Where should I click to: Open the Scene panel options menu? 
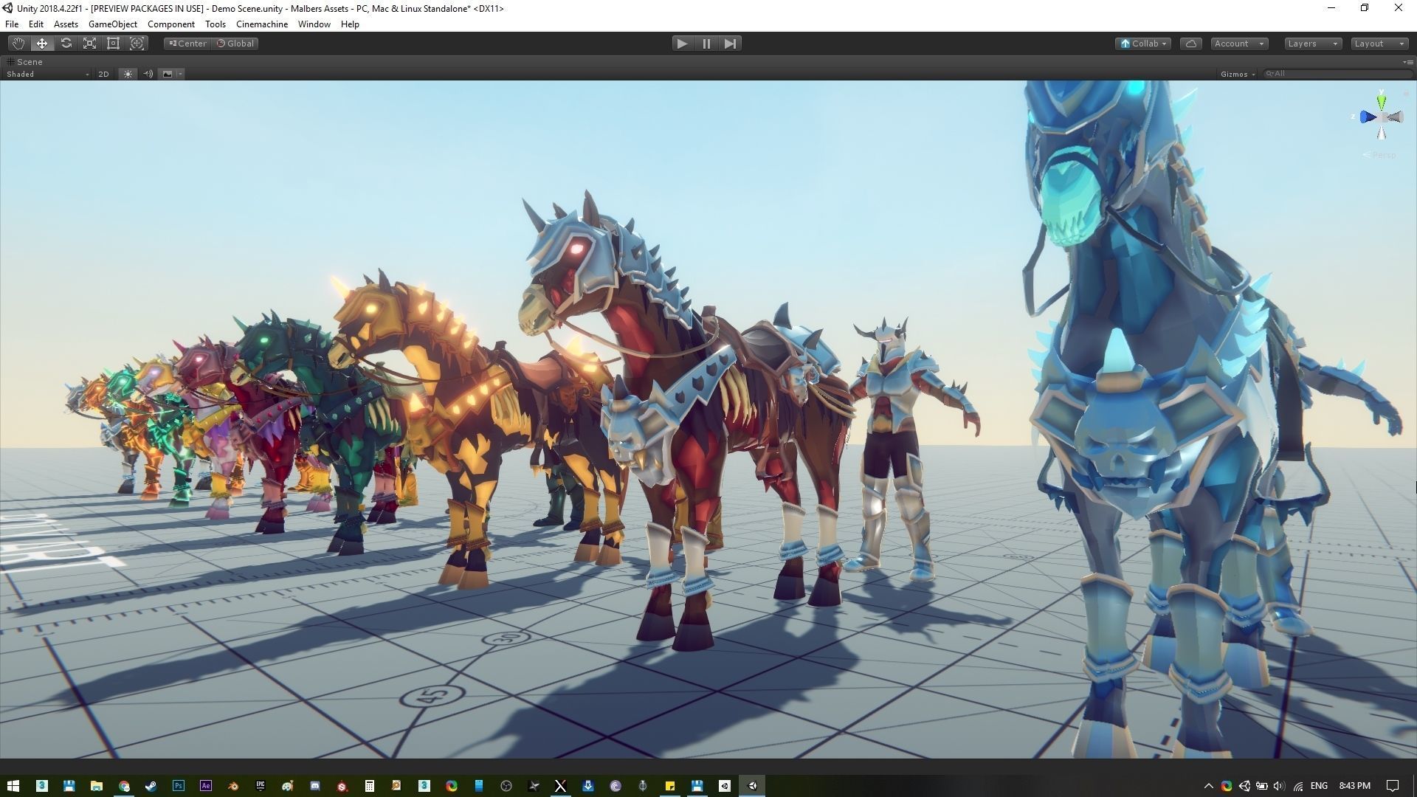pos(1407,62)
